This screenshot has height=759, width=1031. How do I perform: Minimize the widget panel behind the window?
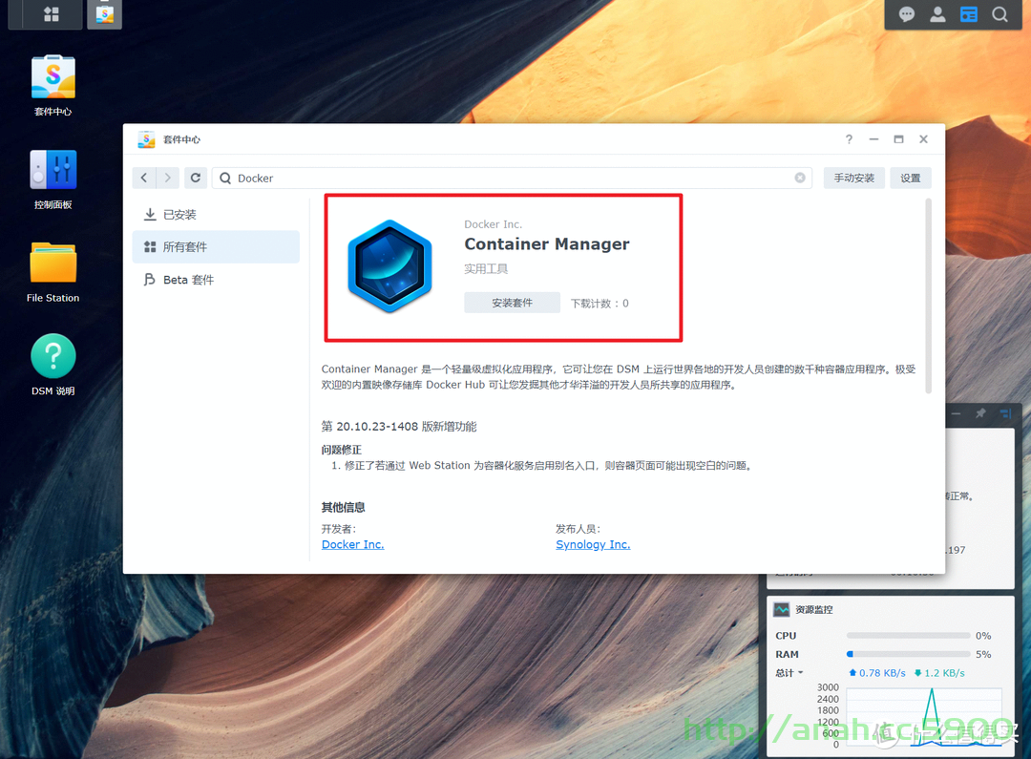tap(956, 413)
